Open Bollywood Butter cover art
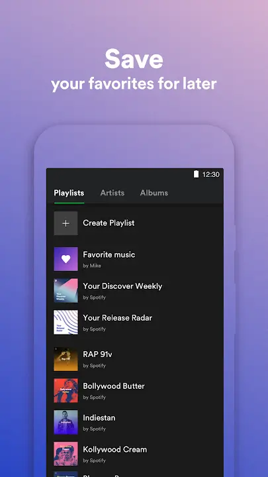 click(x=66, y=391)
